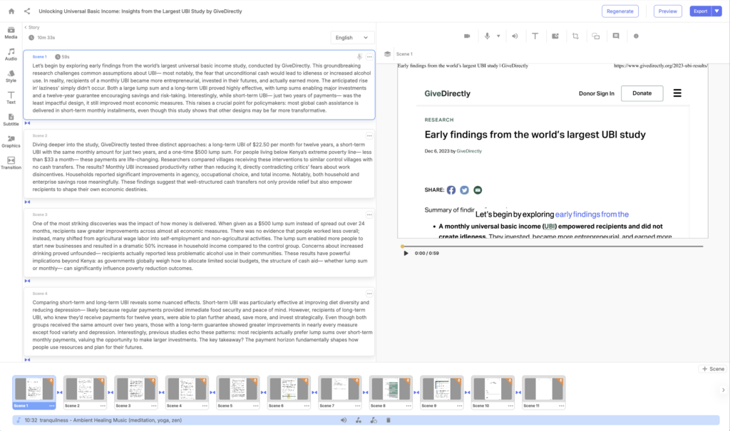Click the Export button
The height and width of the screenshot is (431, 730).
tap(701, 11)
